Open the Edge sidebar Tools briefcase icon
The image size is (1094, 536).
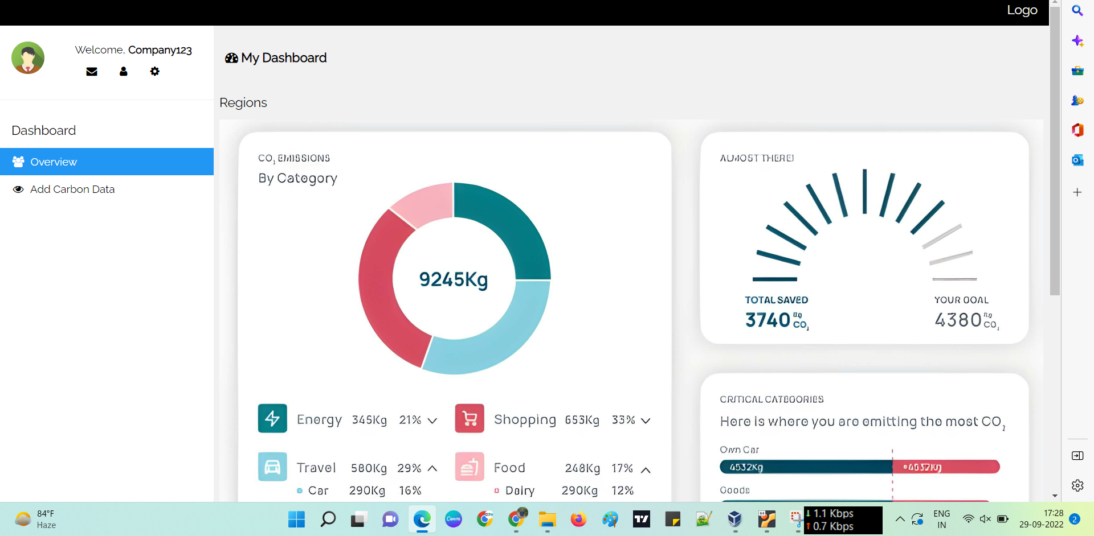click(x=1077, y=71)
